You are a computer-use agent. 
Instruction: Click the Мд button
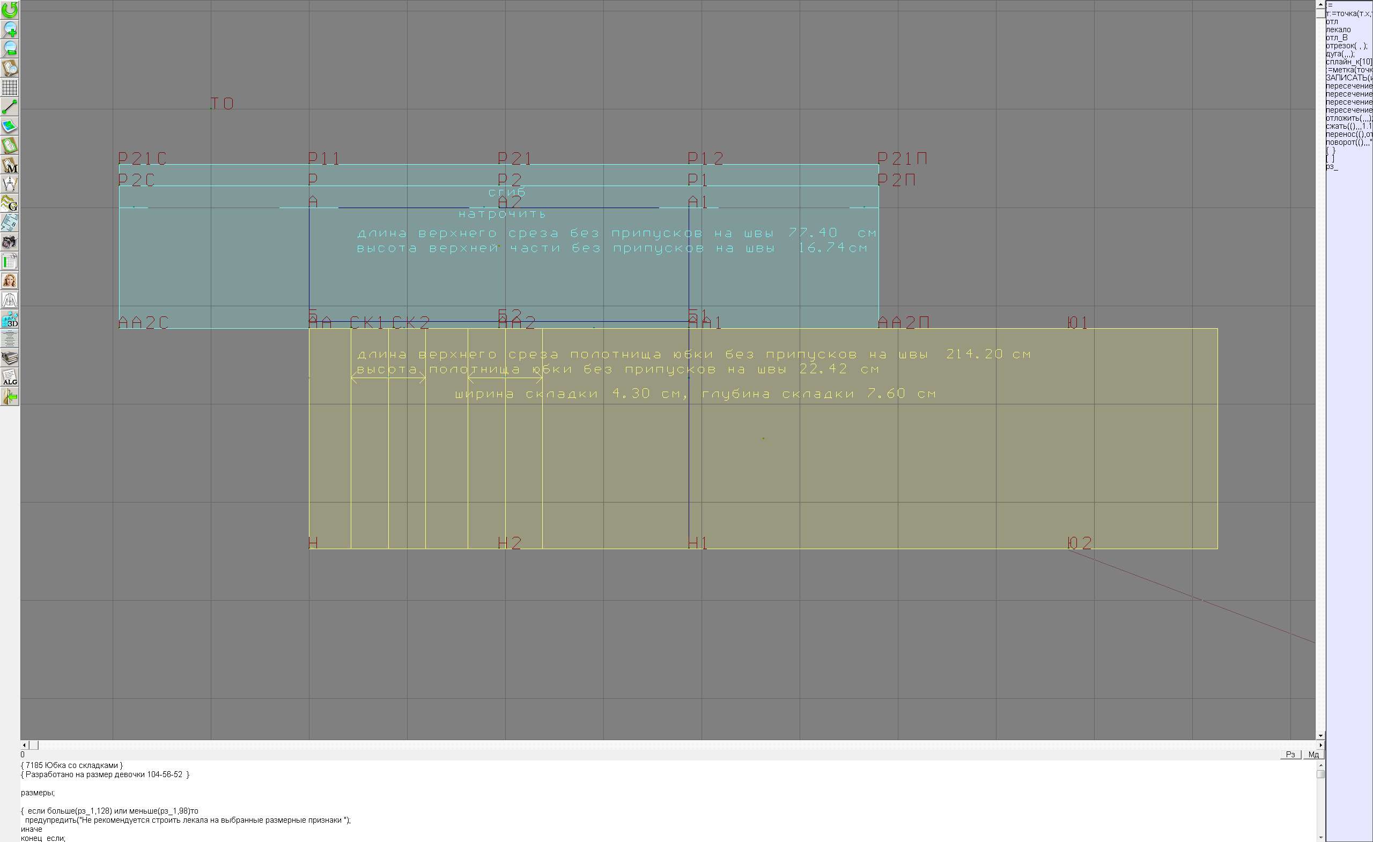(1313, 755)
